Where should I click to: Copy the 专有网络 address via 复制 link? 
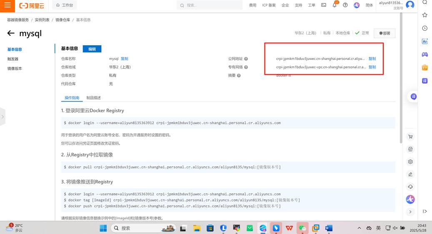pyautogui.click(x=372, y=67)
